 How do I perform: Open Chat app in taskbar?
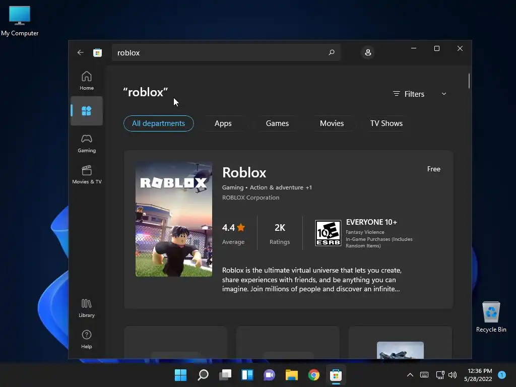tap(269, 375)
